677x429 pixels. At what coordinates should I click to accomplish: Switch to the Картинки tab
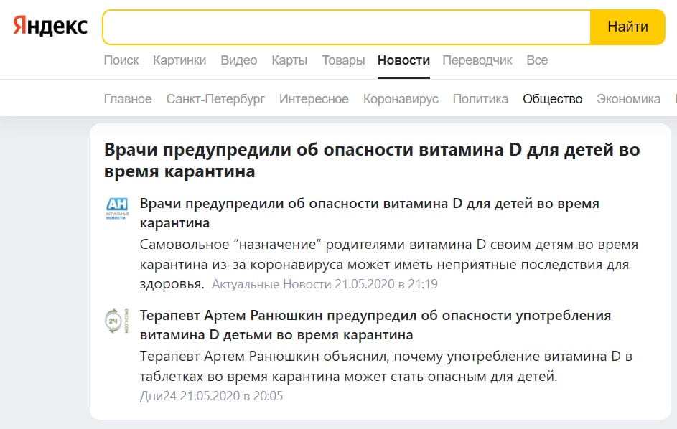[x=179, y=60]
